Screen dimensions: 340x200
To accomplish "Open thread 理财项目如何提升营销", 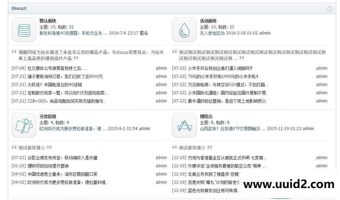I will (48, 166).
